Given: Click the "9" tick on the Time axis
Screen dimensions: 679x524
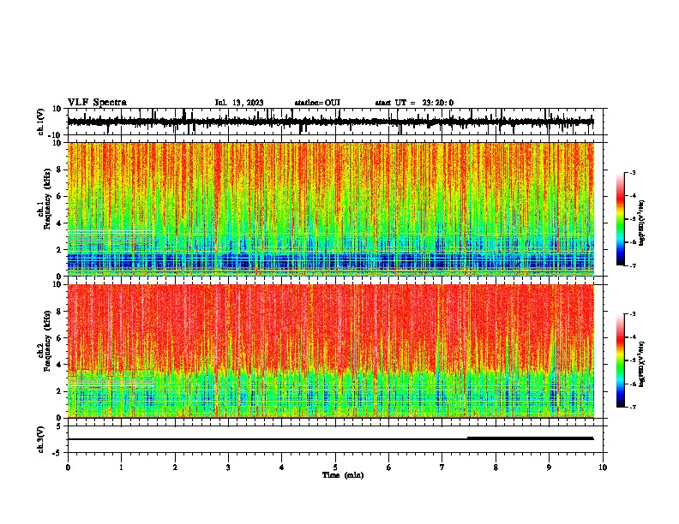Looking at the screenshot, I should pos(549,467).
